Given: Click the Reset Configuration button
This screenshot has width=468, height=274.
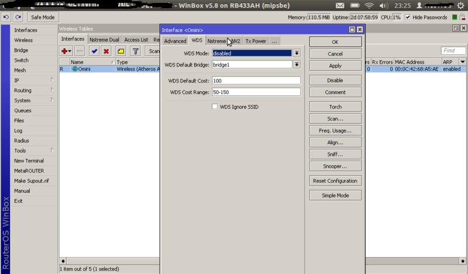Looking at the screenshot, I should (335, 181).
